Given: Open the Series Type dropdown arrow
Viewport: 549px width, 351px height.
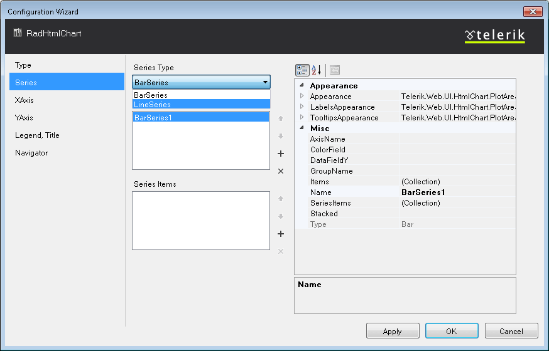Looking at the screenshot, I should (x=265, y=82).
